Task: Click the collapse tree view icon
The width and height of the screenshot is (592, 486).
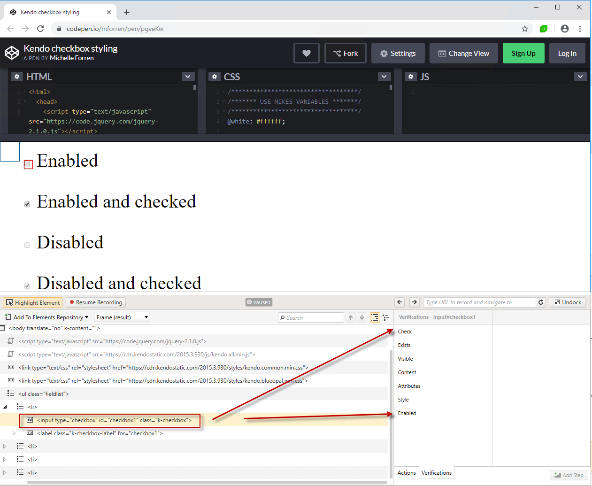Action: (x=386, y=318)
